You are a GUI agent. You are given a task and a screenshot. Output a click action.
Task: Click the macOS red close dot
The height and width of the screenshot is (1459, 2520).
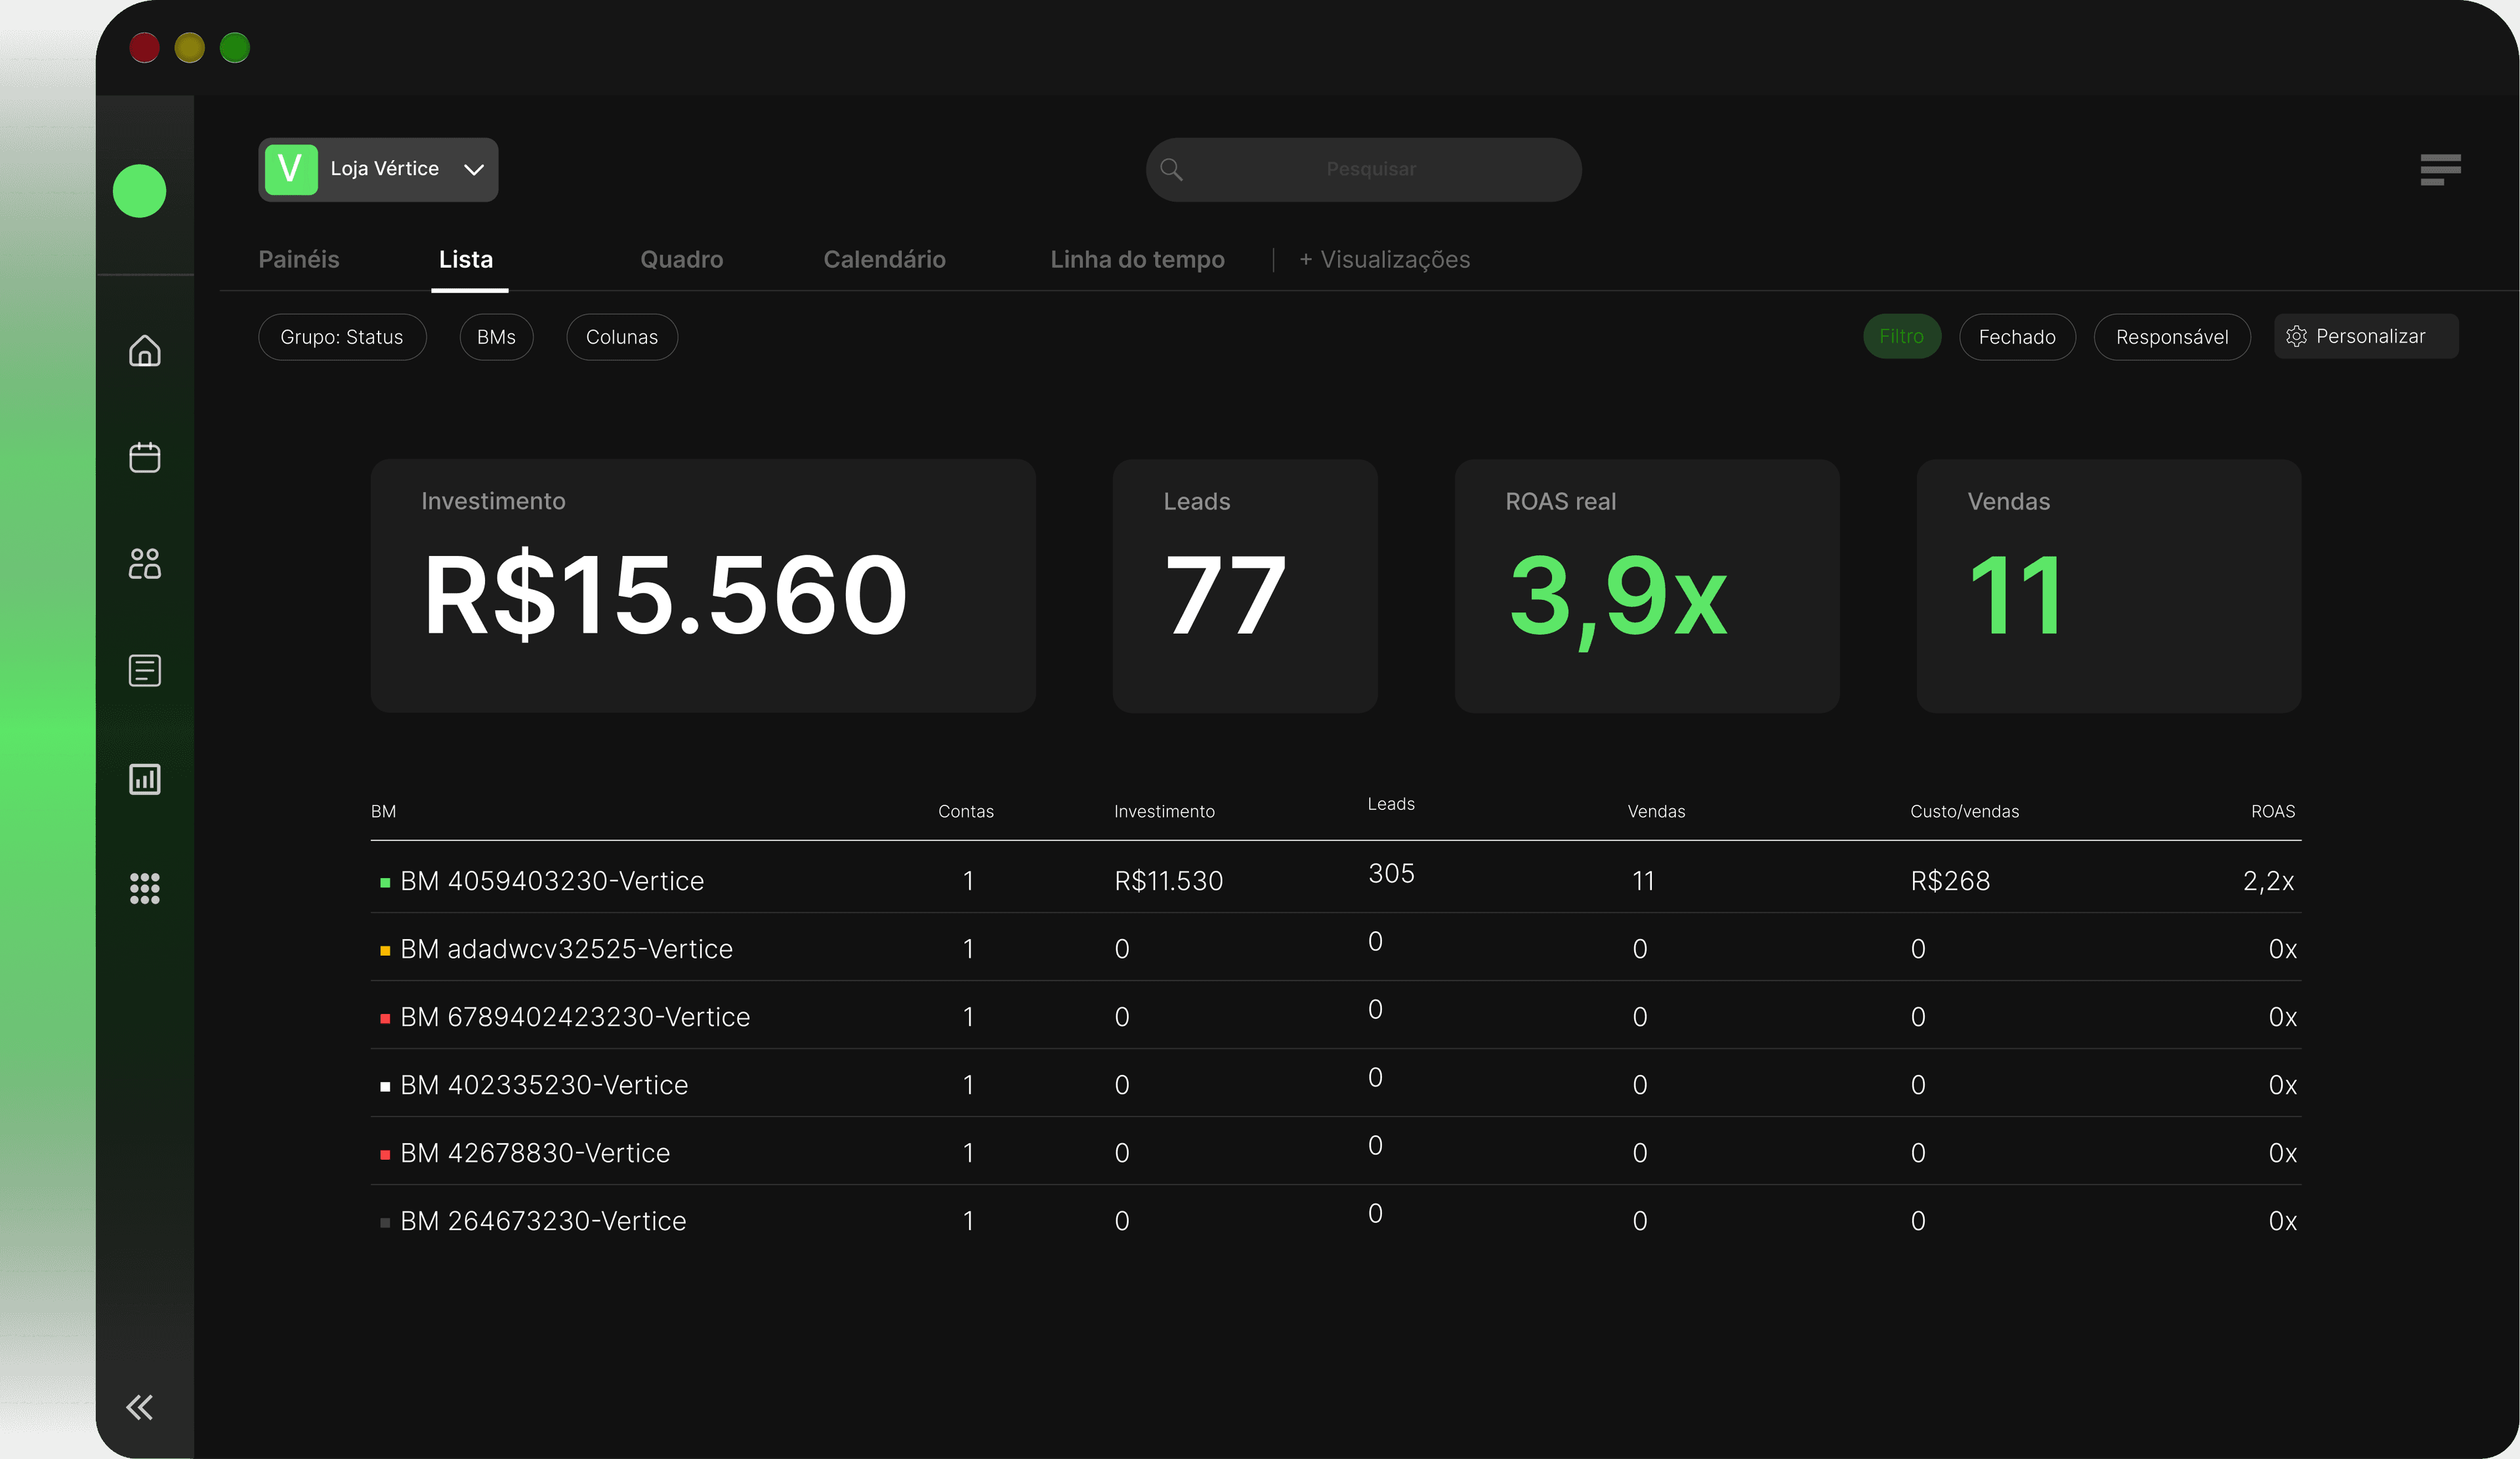144,47
